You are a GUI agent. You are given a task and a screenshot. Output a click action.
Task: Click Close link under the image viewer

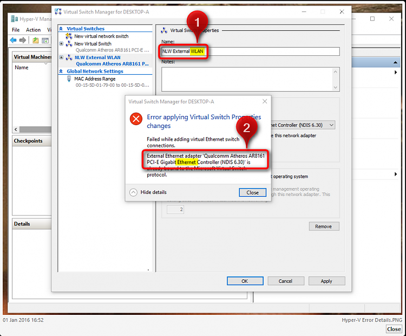point(394,329)
